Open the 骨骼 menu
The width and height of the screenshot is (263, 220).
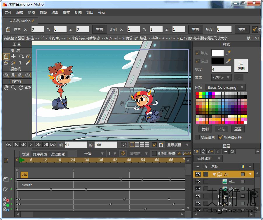click(43, 13)
